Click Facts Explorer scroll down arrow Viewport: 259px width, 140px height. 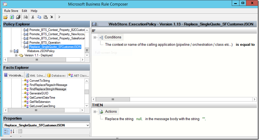click(87, 106)
